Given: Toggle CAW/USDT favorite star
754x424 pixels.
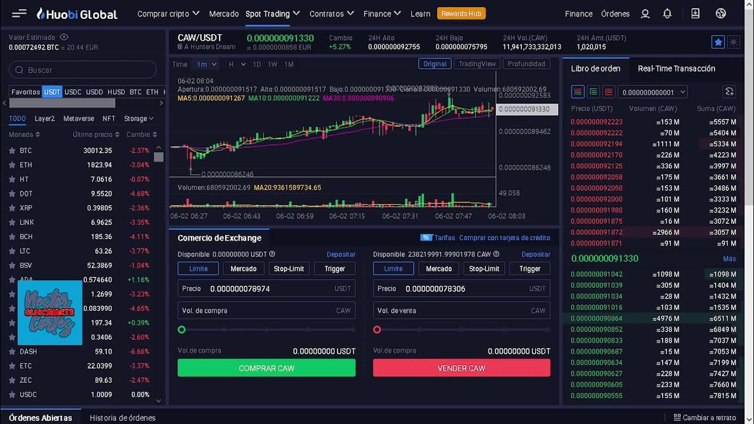Looking at the screenshot, I should 718,42.
